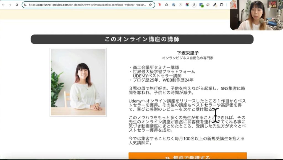
Task: Click the black eyedropper extension icon
Action: [215, 5]
